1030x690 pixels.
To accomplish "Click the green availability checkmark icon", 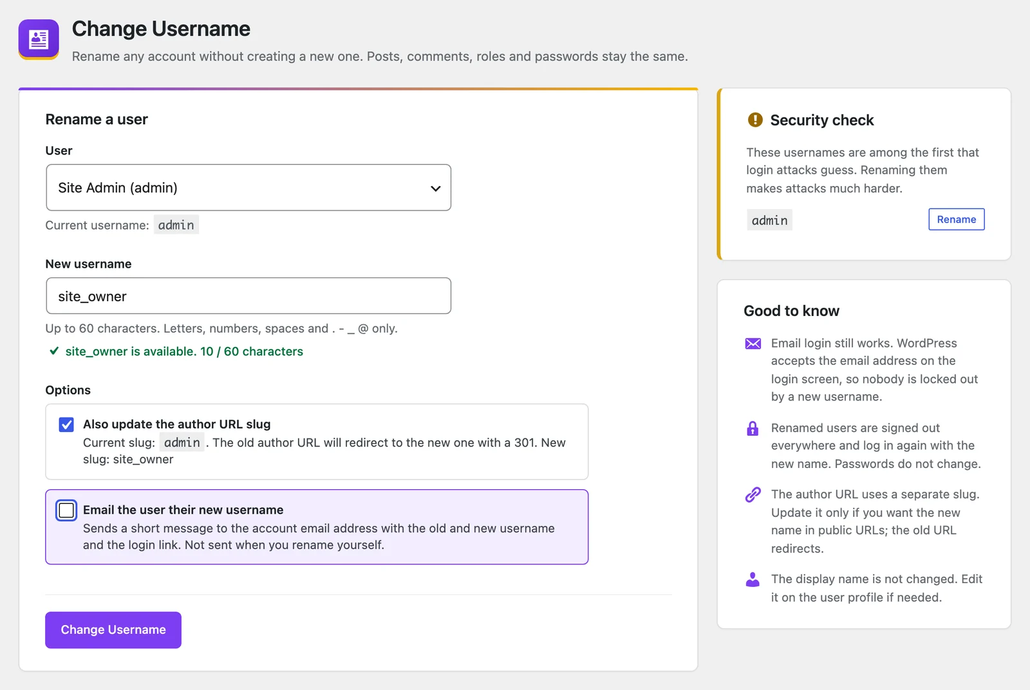I will pyautogui.click(x=54, y=351).
